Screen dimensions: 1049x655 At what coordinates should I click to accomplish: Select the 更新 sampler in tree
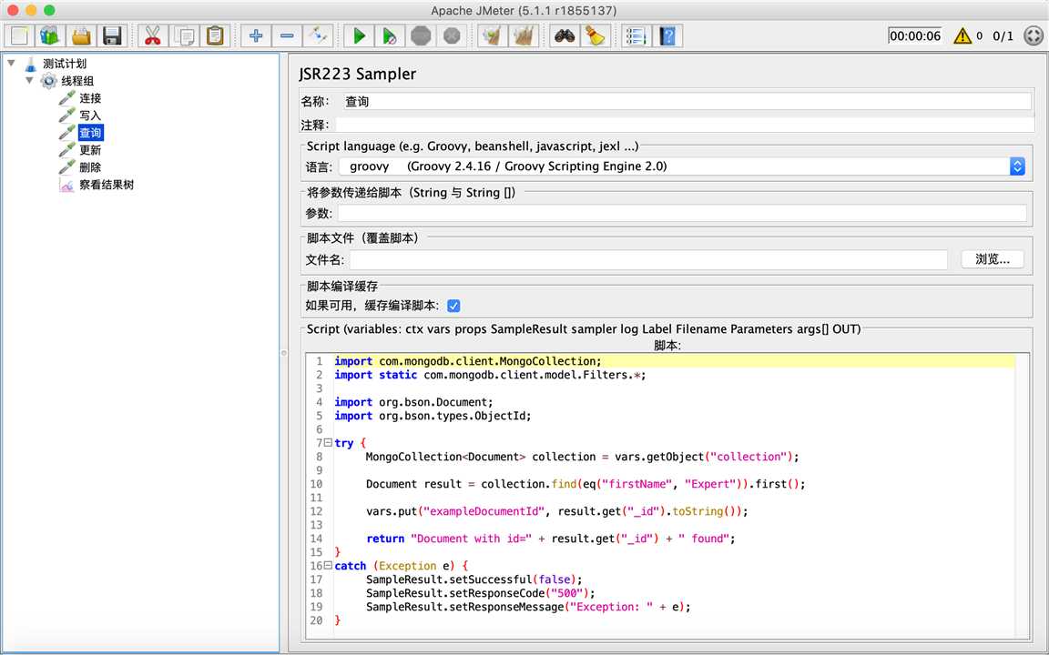click(x=90, y=150)
